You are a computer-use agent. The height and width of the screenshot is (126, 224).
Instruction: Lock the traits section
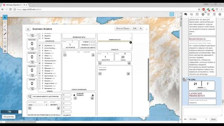(x=128, y=73)
